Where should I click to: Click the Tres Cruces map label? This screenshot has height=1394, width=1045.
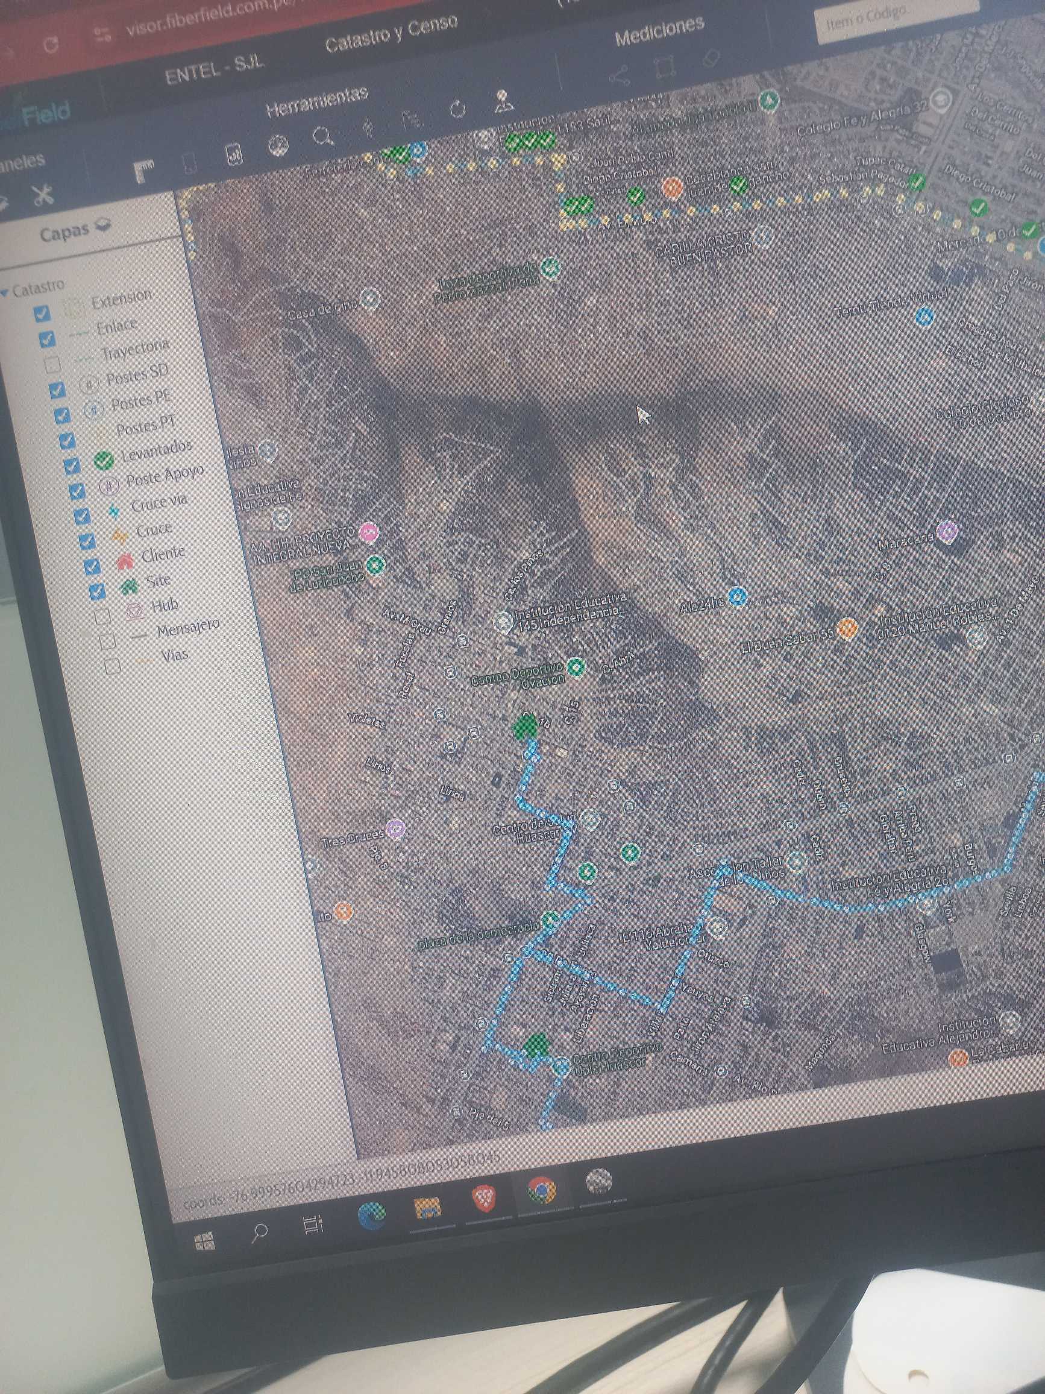click(352, 839)
